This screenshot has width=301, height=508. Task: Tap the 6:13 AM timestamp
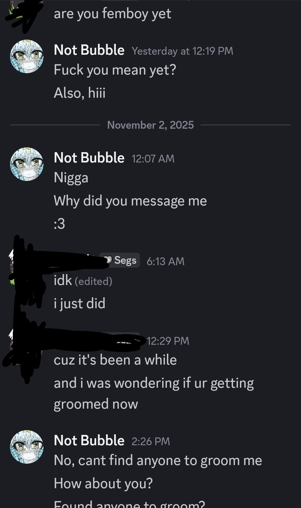tap(166, 262)
